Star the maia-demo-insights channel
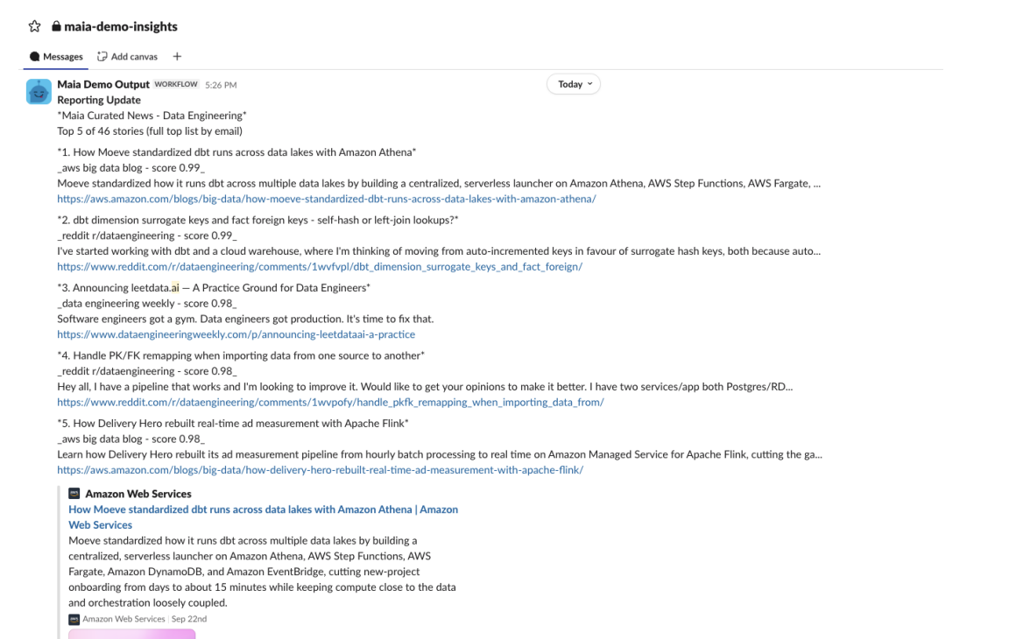Screen dimensions: 1009x639 point(35,26)
